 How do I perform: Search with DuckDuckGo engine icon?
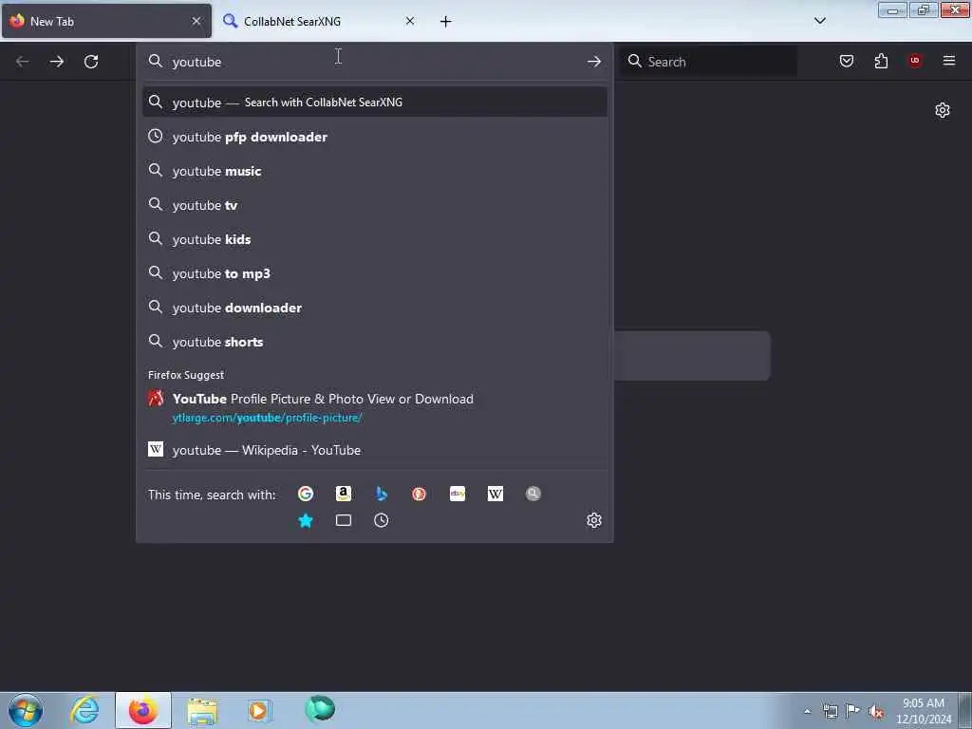[x=419, y=494]
